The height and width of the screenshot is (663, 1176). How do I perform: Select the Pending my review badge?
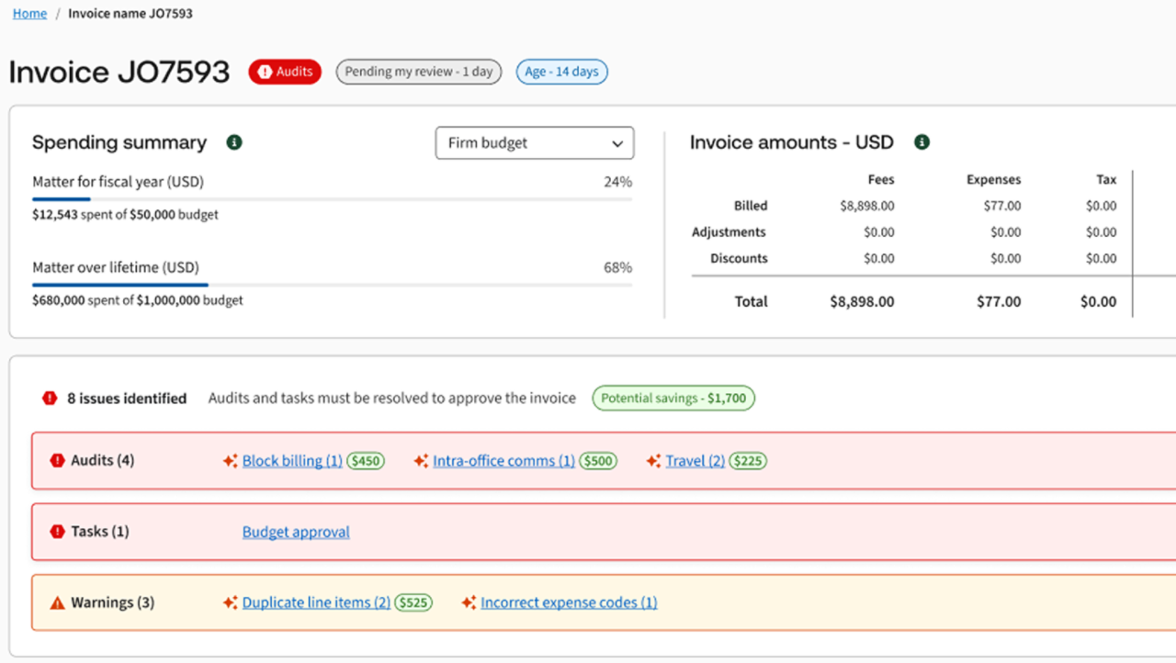(x=418, y=72)
